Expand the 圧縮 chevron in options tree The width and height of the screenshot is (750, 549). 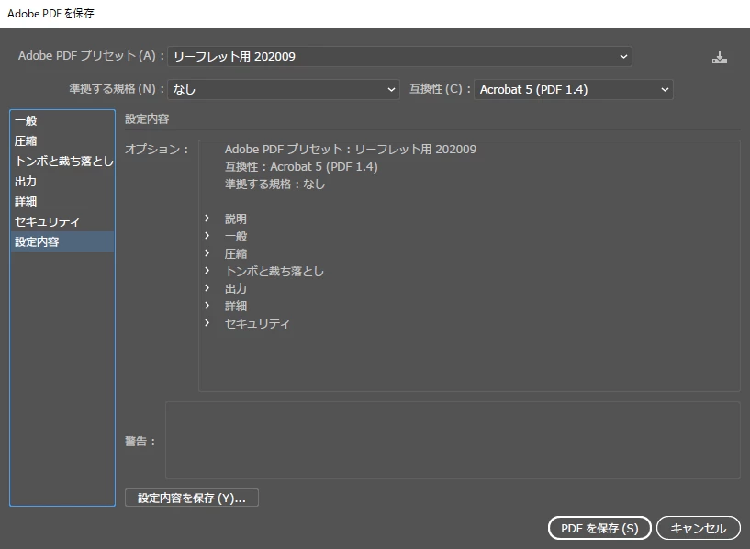[207, 253]
